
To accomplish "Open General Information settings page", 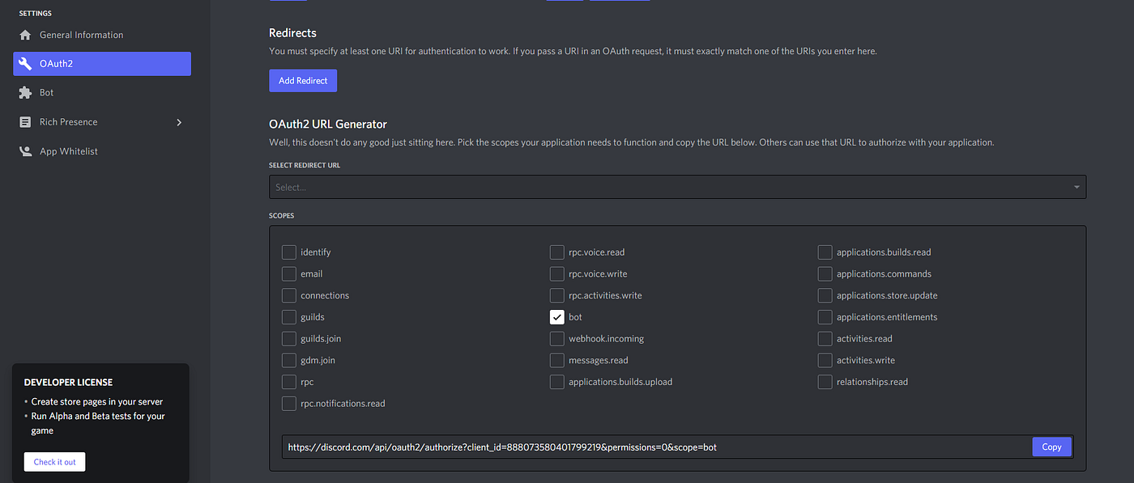I will [x=102, y=35].
